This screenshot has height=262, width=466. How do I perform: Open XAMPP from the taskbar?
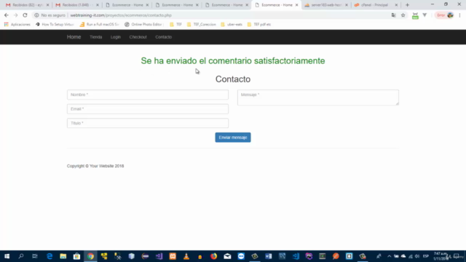tap(173, 256)
